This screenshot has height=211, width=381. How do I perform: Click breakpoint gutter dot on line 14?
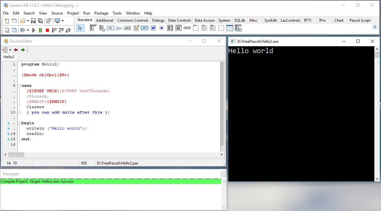point(9,134)
